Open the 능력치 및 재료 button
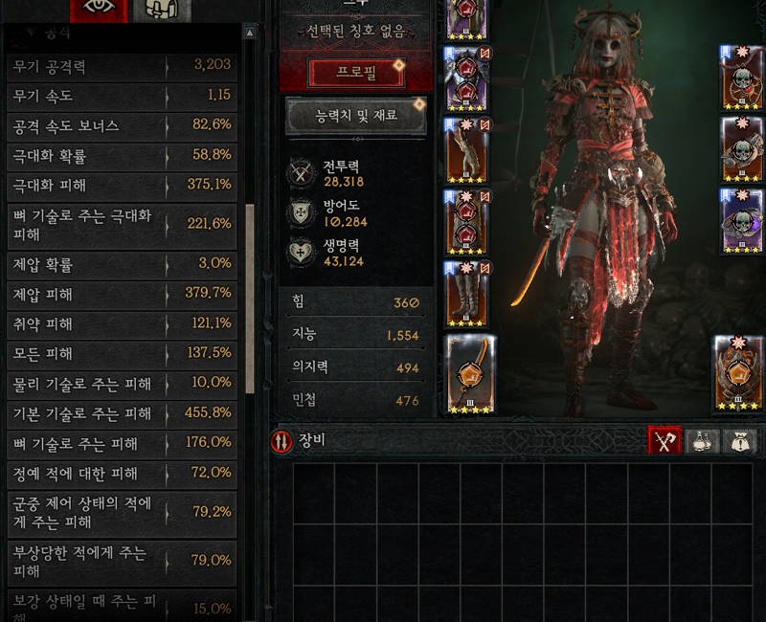 [x=356, y=116]
